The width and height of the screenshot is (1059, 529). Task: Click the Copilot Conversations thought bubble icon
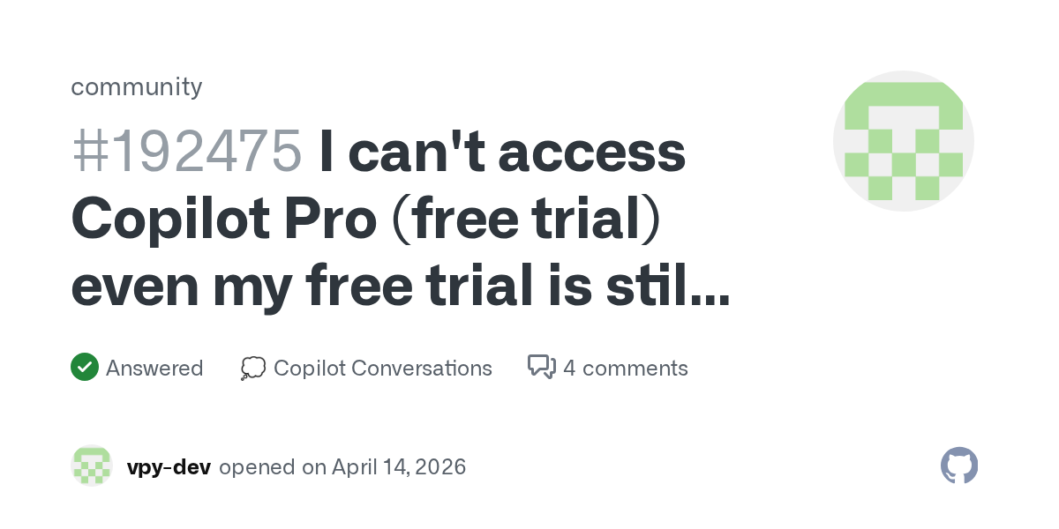[x=253, y=368]
